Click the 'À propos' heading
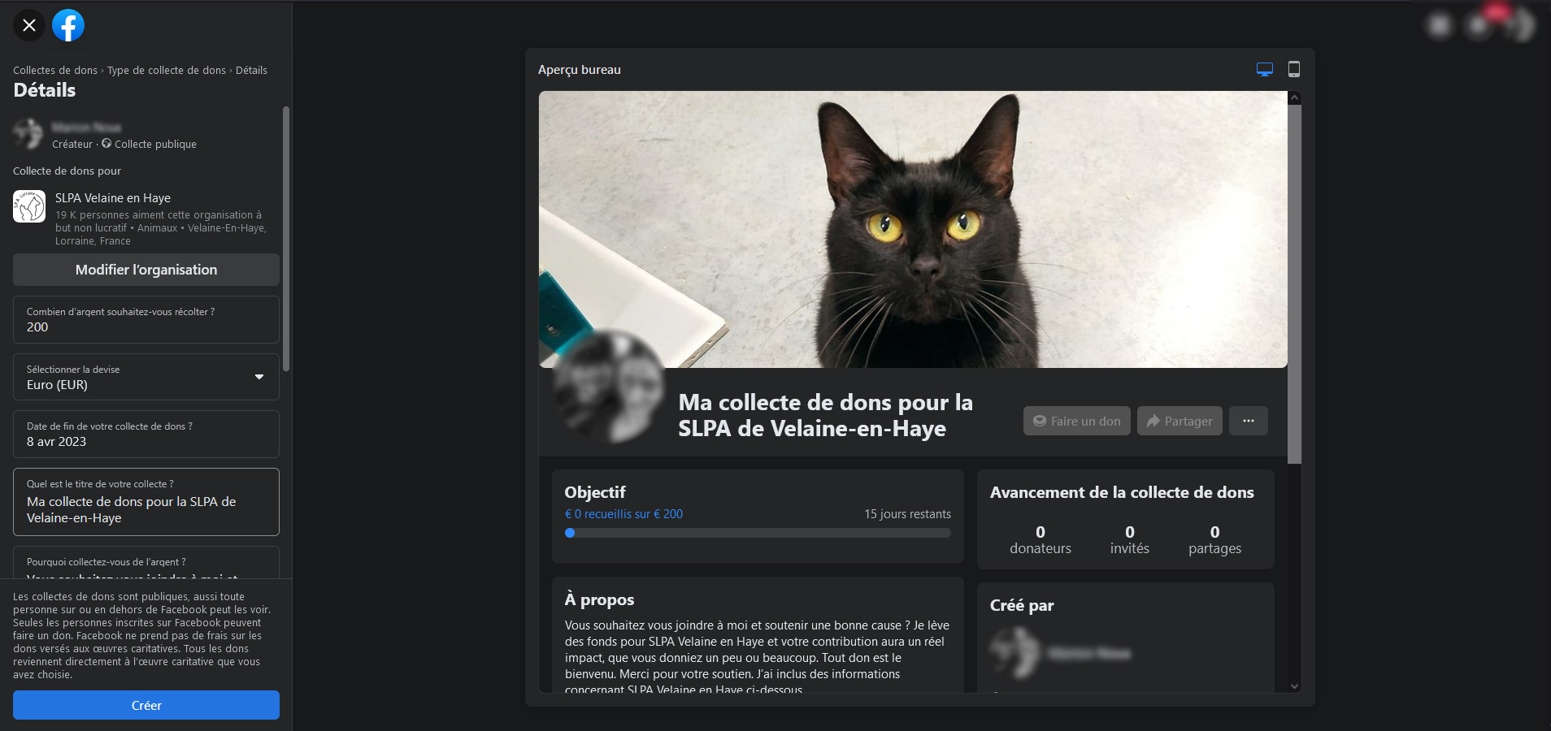Image resolution: width=1551 pixels, height=731 pixels. (599, 599)
